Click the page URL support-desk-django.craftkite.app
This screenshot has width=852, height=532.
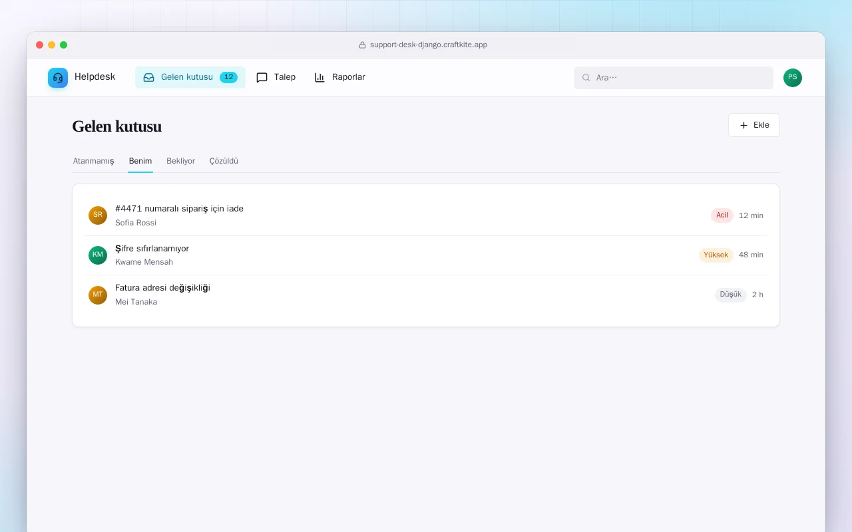[429, 45]
